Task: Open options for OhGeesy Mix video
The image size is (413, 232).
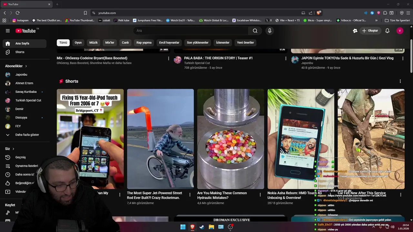Action: click(168, 58)
